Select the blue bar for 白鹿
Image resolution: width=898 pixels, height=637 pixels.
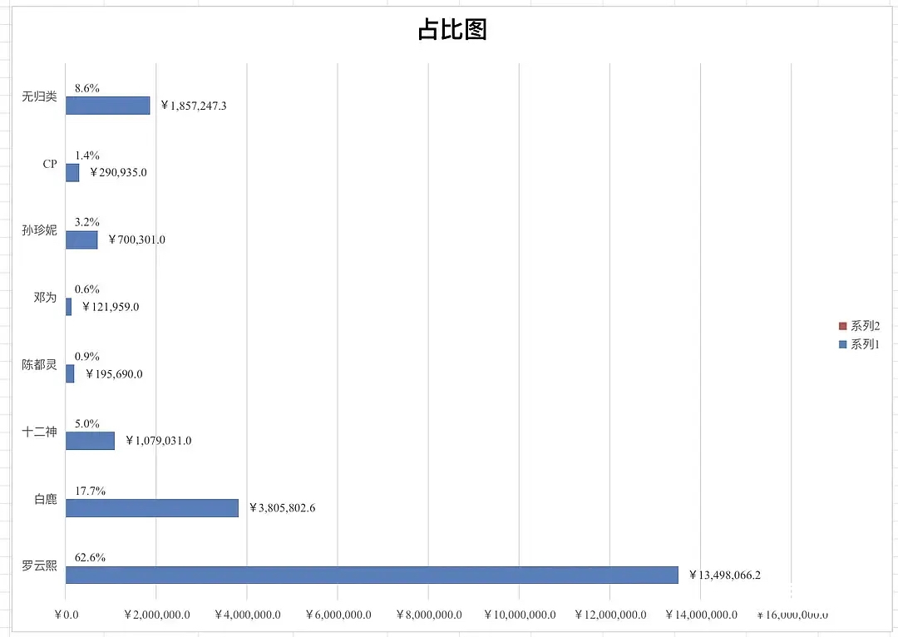click(x=151, y=507)
